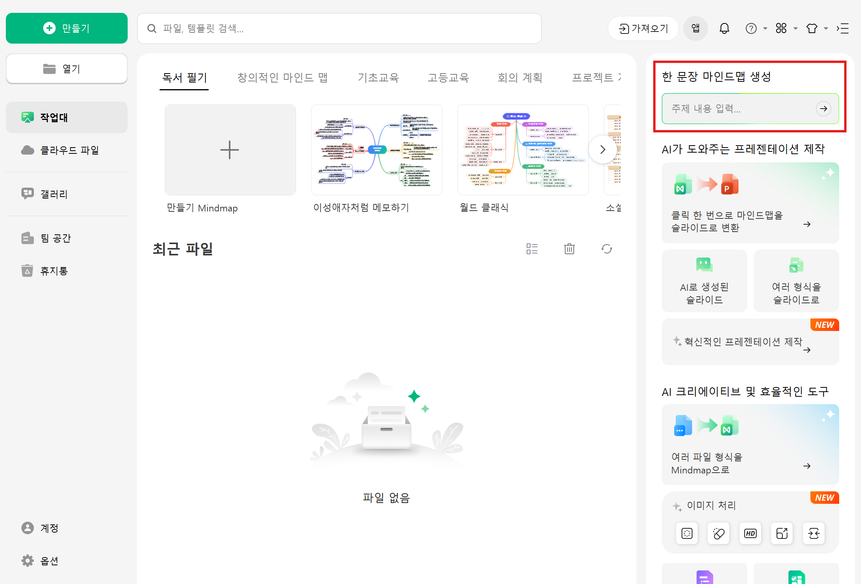Open a file with the 열기 button

click(67, 69)
